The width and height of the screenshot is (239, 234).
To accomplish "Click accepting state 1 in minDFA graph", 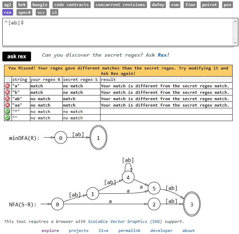I will pyautogui.click(x=98, y=138).
